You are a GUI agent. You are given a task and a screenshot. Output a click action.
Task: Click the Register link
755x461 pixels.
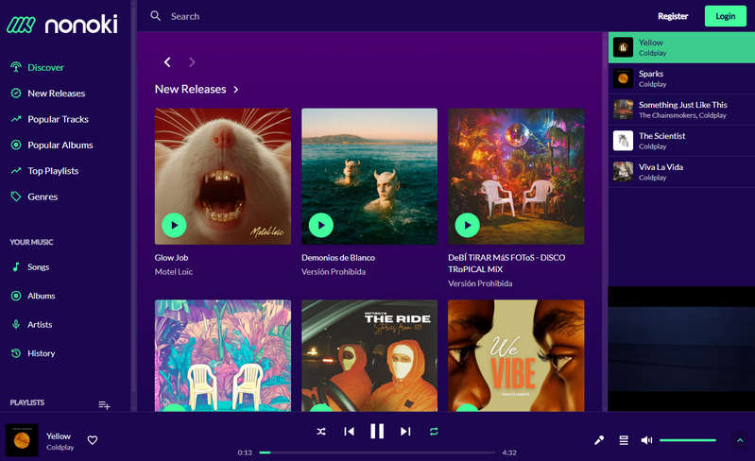(673, 16)
